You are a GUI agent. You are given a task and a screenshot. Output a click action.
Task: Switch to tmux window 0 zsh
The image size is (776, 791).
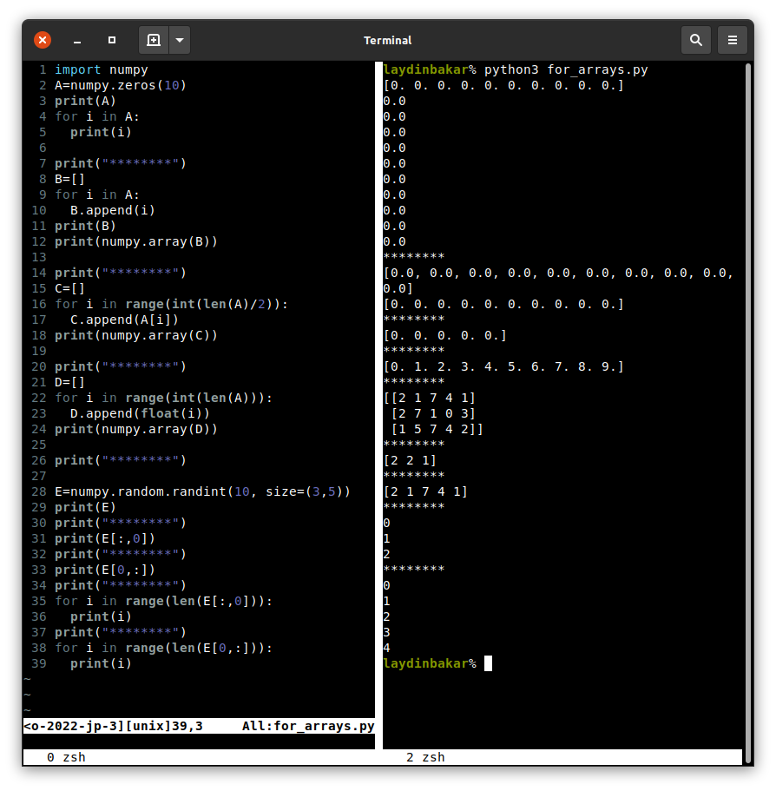(x=66, y=757)
